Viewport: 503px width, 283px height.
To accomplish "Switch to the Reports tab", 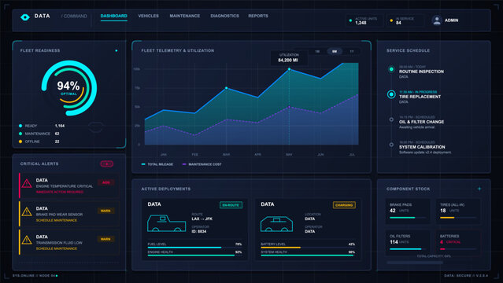I will 258,16.
